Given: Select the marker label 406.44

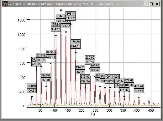Looking at the screenshot, I should tap(139, 86).
